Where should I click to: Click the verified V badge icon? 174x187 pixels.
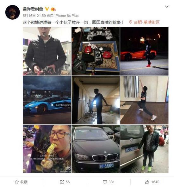pos(47,9)
